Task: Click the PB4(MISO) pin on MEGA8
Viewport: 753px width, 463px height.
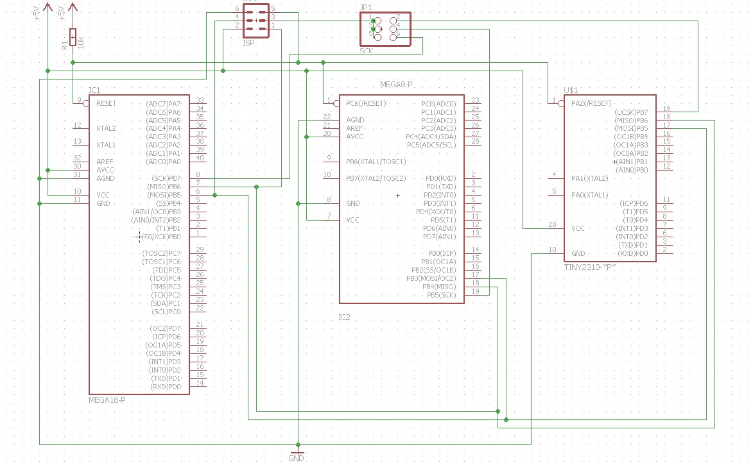Action: click(x=439, y=287)
